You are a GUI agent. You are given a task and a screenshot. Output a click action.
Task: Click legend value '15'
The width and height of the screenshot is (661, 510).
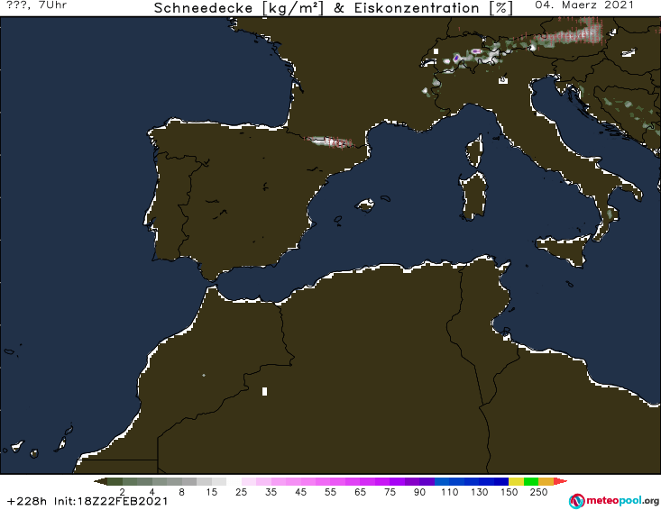coord(211,492)
